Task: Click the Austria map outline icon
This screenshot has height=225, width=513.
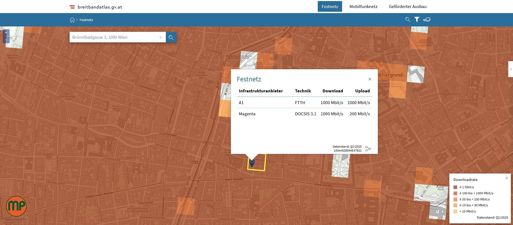Action: point(427,19)
